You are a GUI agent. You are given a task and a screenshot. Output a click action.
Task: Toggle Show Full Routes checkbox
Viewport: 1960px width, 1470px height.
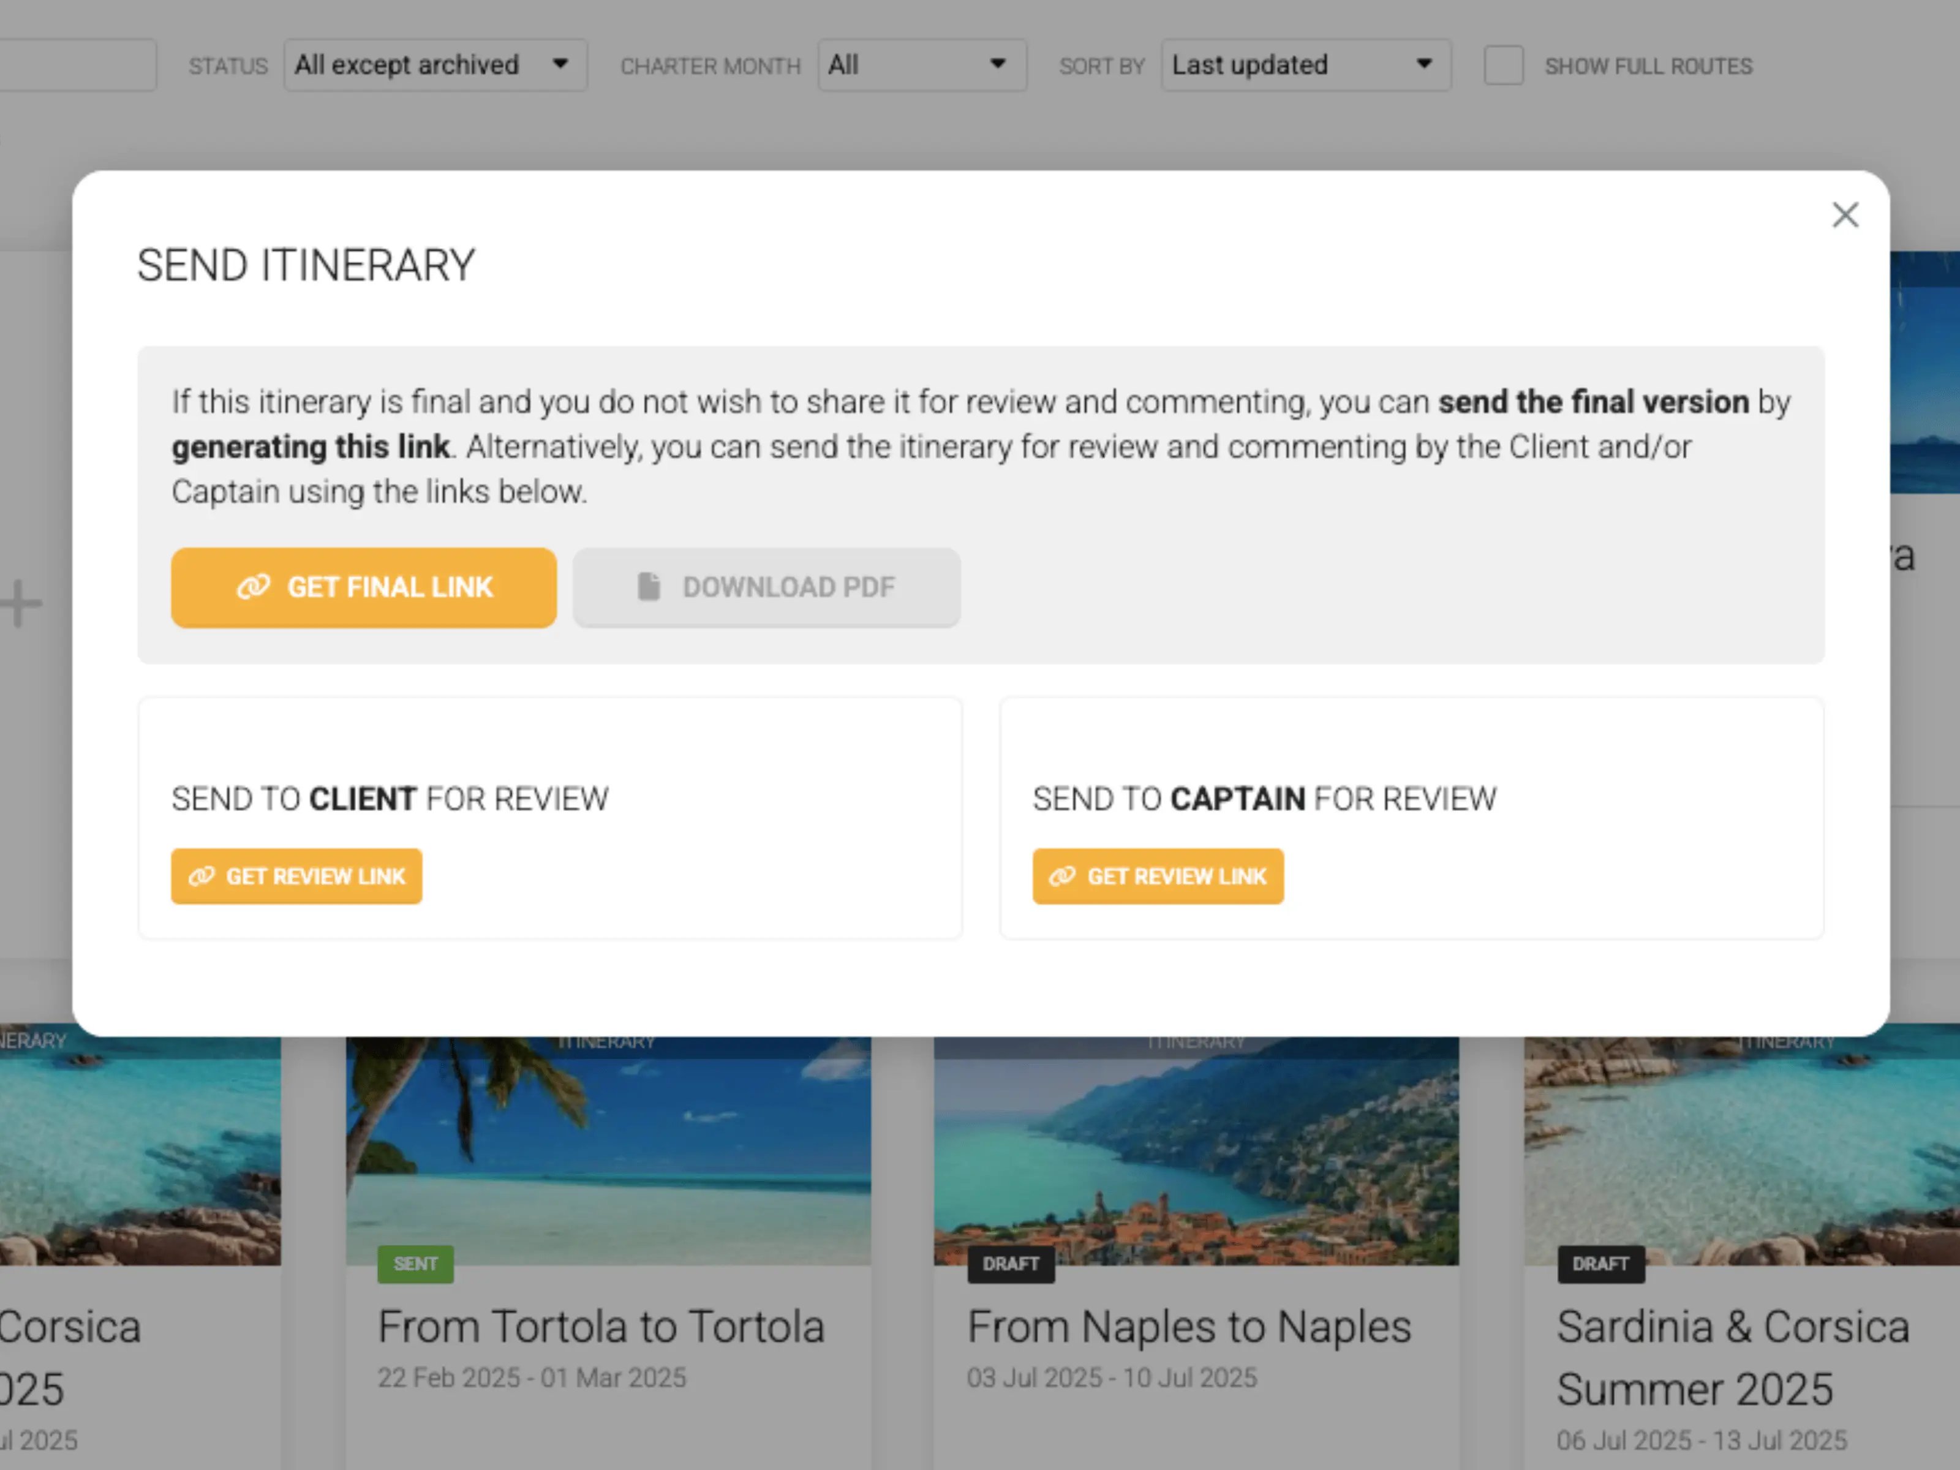pos(1503,66)
